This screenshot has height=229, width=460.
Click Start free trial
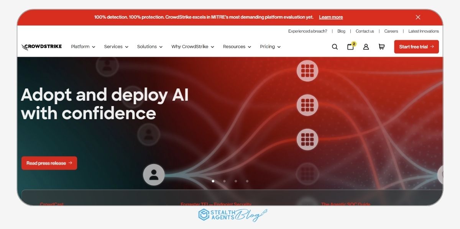416,46
